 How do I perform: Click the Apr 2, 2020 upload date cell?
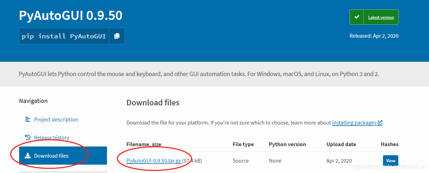coord(339,161)
